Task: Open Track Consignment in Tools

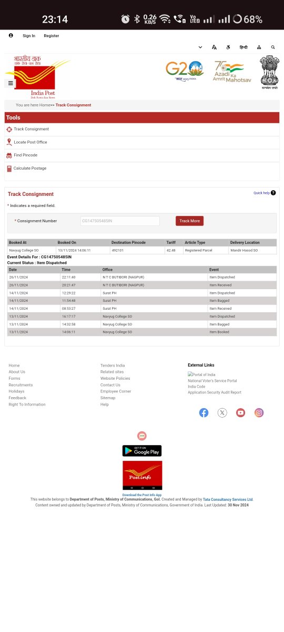Action: (x=31, y=129)
